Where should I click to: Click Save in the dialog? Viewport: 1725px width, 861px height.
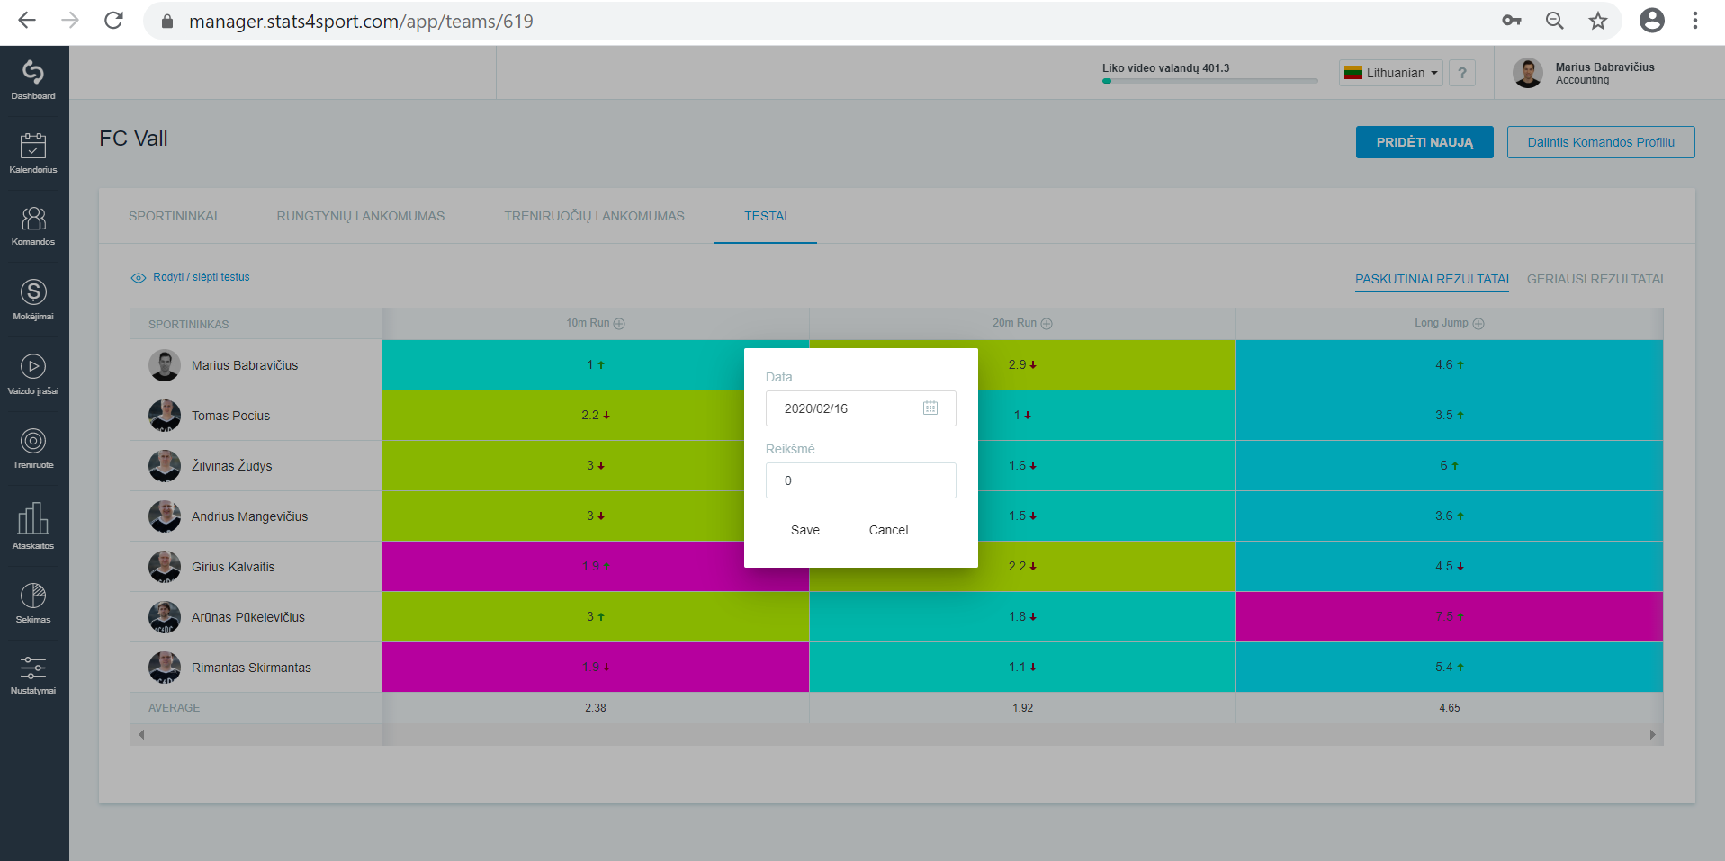point(805,530)
